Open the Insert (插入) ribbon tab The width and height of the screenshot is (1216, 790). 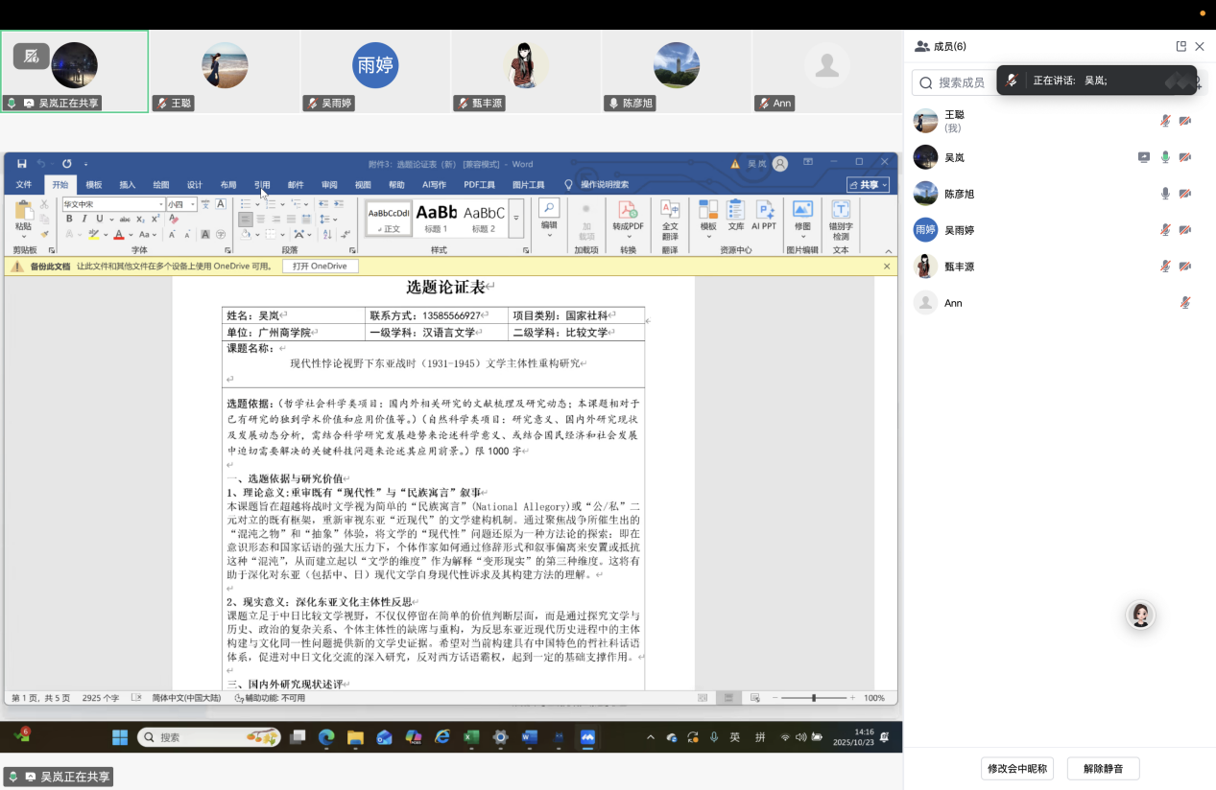[127, 185]
